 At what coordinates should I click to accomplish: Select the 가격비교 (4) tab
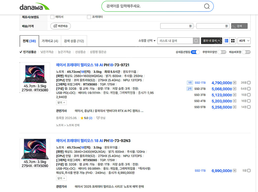tap(50, 41)
